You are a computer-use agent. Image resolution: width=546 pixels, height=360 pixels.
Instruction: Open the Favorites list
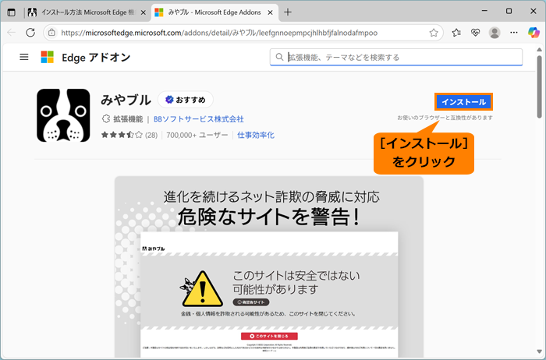tap(456, 33)
